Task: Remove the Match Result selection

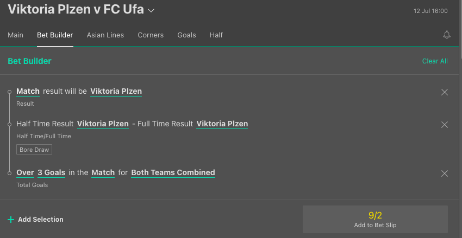Action: point(445,92)
